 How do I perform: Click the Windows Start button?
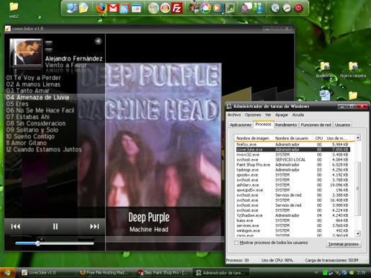coord(8,273)
